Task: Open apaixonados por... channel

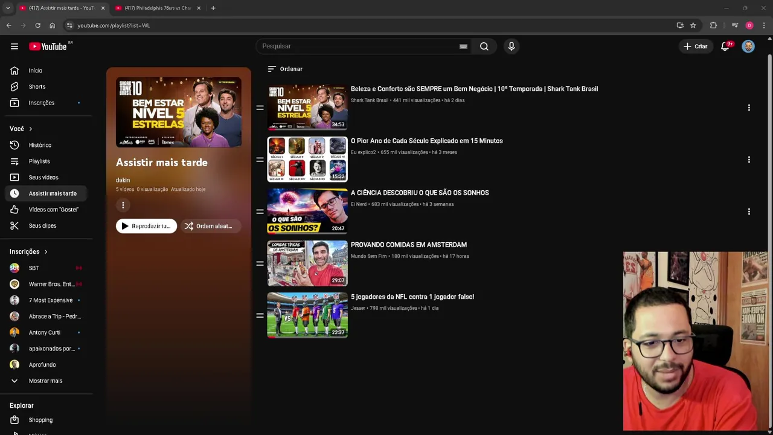Action: click(x=47, y=349)
